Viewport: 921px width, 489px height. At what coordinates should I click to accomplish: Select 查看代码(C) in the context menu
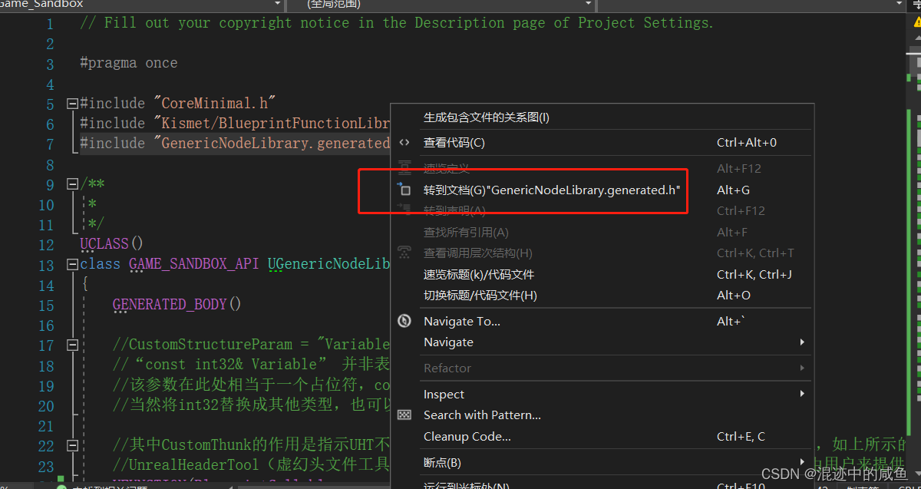pos(602,143)
